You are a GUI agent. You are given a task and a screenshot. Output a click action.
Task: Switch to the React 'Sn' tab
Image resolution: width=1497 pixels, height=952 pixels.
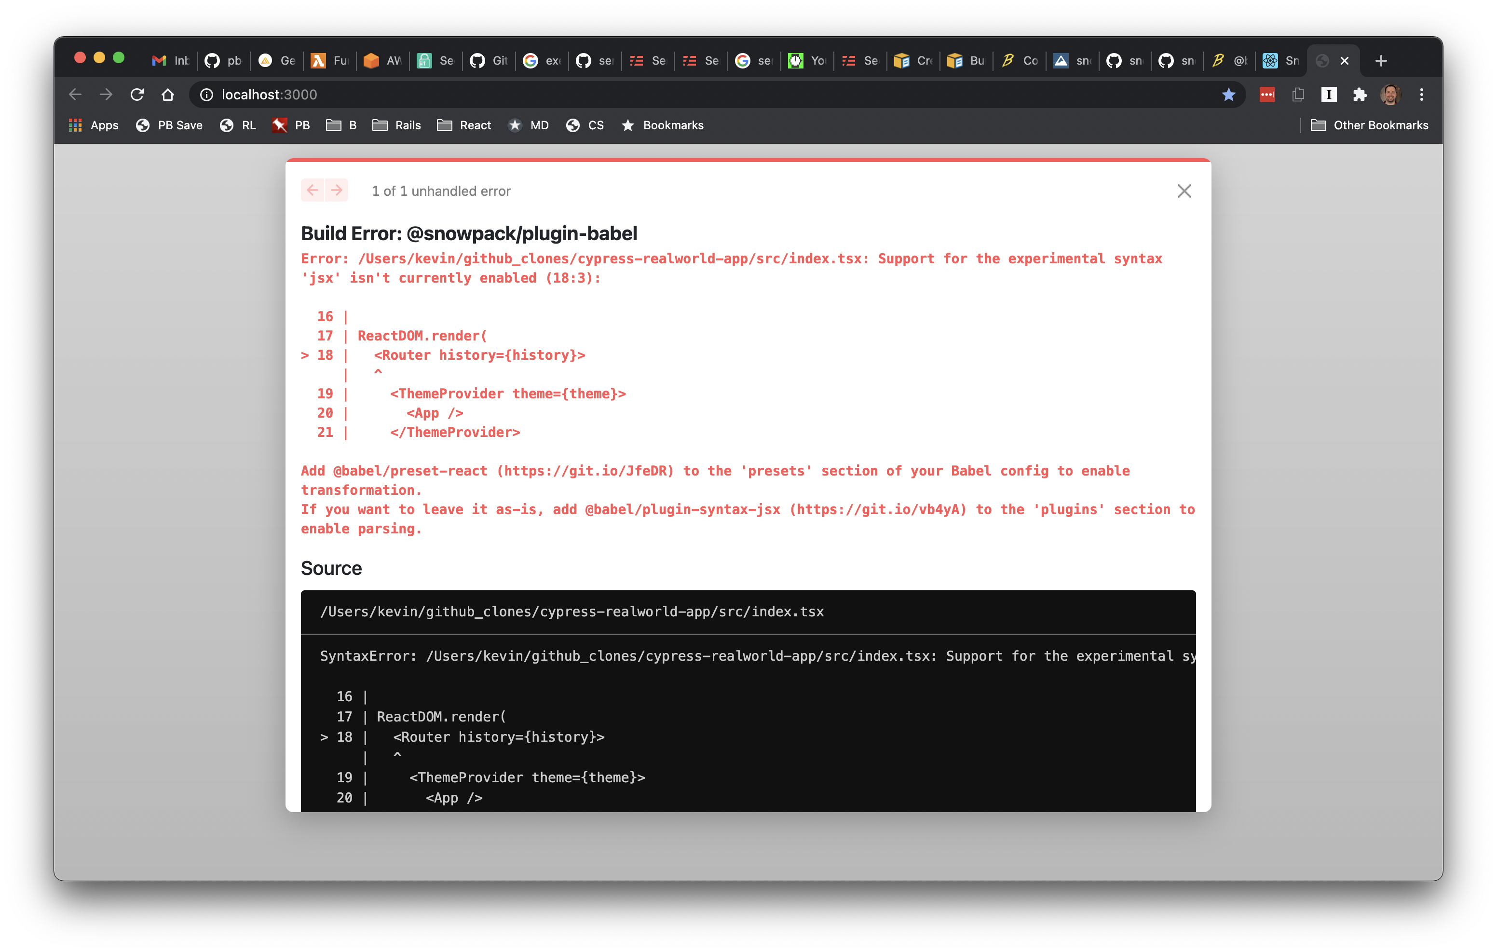coord(1281,60)
